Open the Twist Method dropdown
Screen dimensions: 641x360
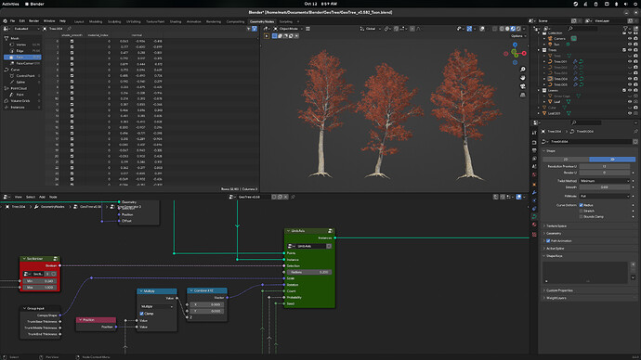point(605,181)
